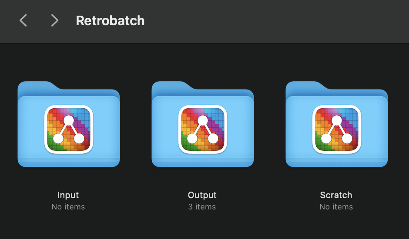The image size is (409, 239).
Task: Click "3 items" under Output
Action: [202, 207]
